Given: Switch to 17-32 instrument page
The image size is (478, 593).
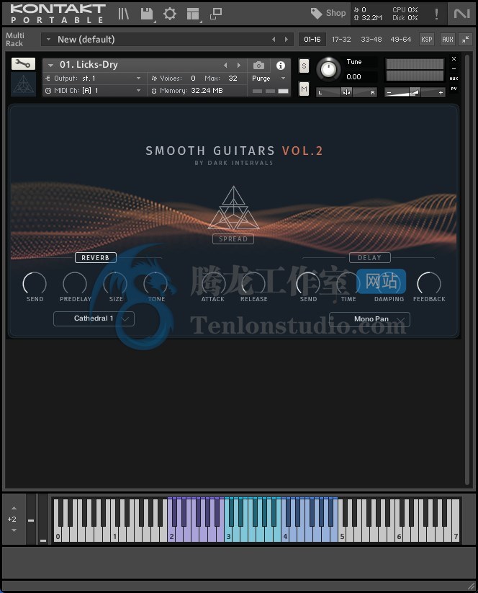Looking at the screenshot, I should (x=341, y=40).
